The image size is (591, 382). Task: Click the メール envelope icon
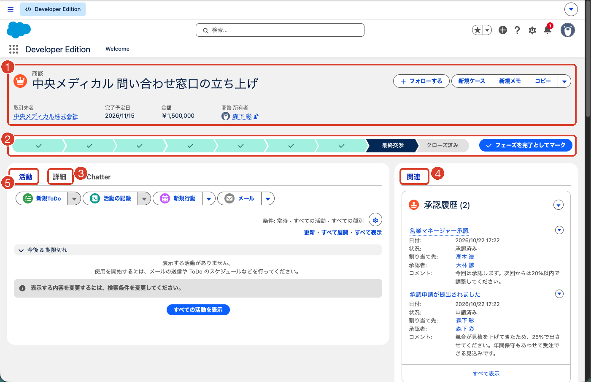tap(229, 198)
